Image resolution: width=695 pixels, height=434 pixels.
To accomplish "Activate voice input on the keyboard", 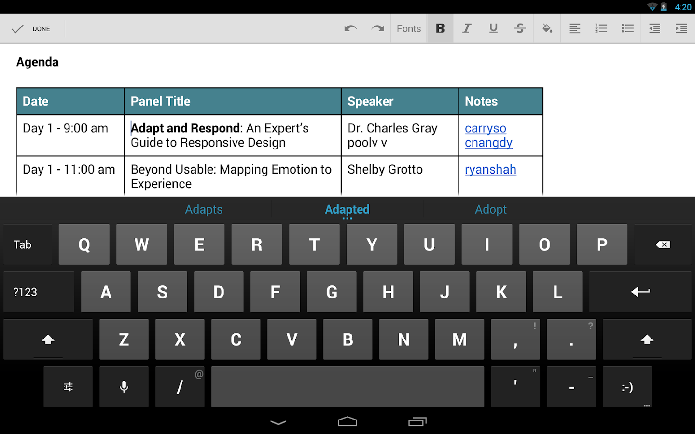I will pyautogui.click(x=124, y=386).
